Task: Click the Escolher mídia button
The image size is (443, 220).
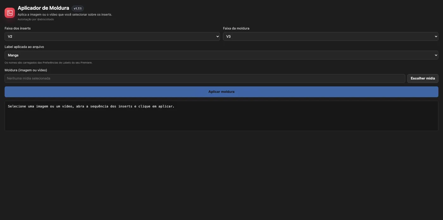Action: coord(423,78)
